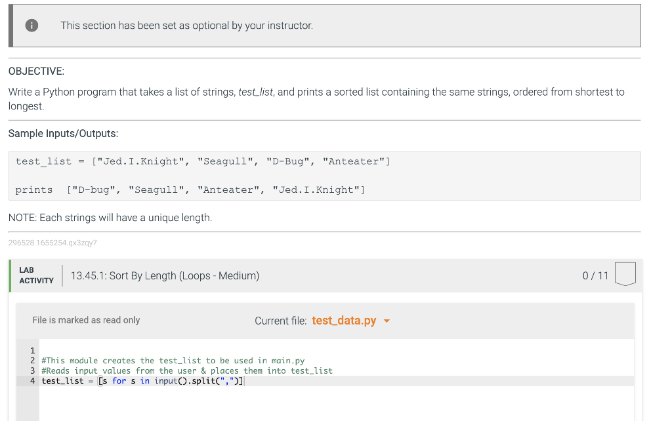Viewport: 672px width, 421px height.
Task: Click the badge shield icon next to 0/11
Action: (x=625, y=275)
